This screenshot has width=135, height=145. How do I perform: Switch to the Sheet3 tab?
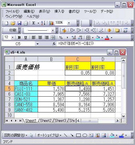click(60, 121)
